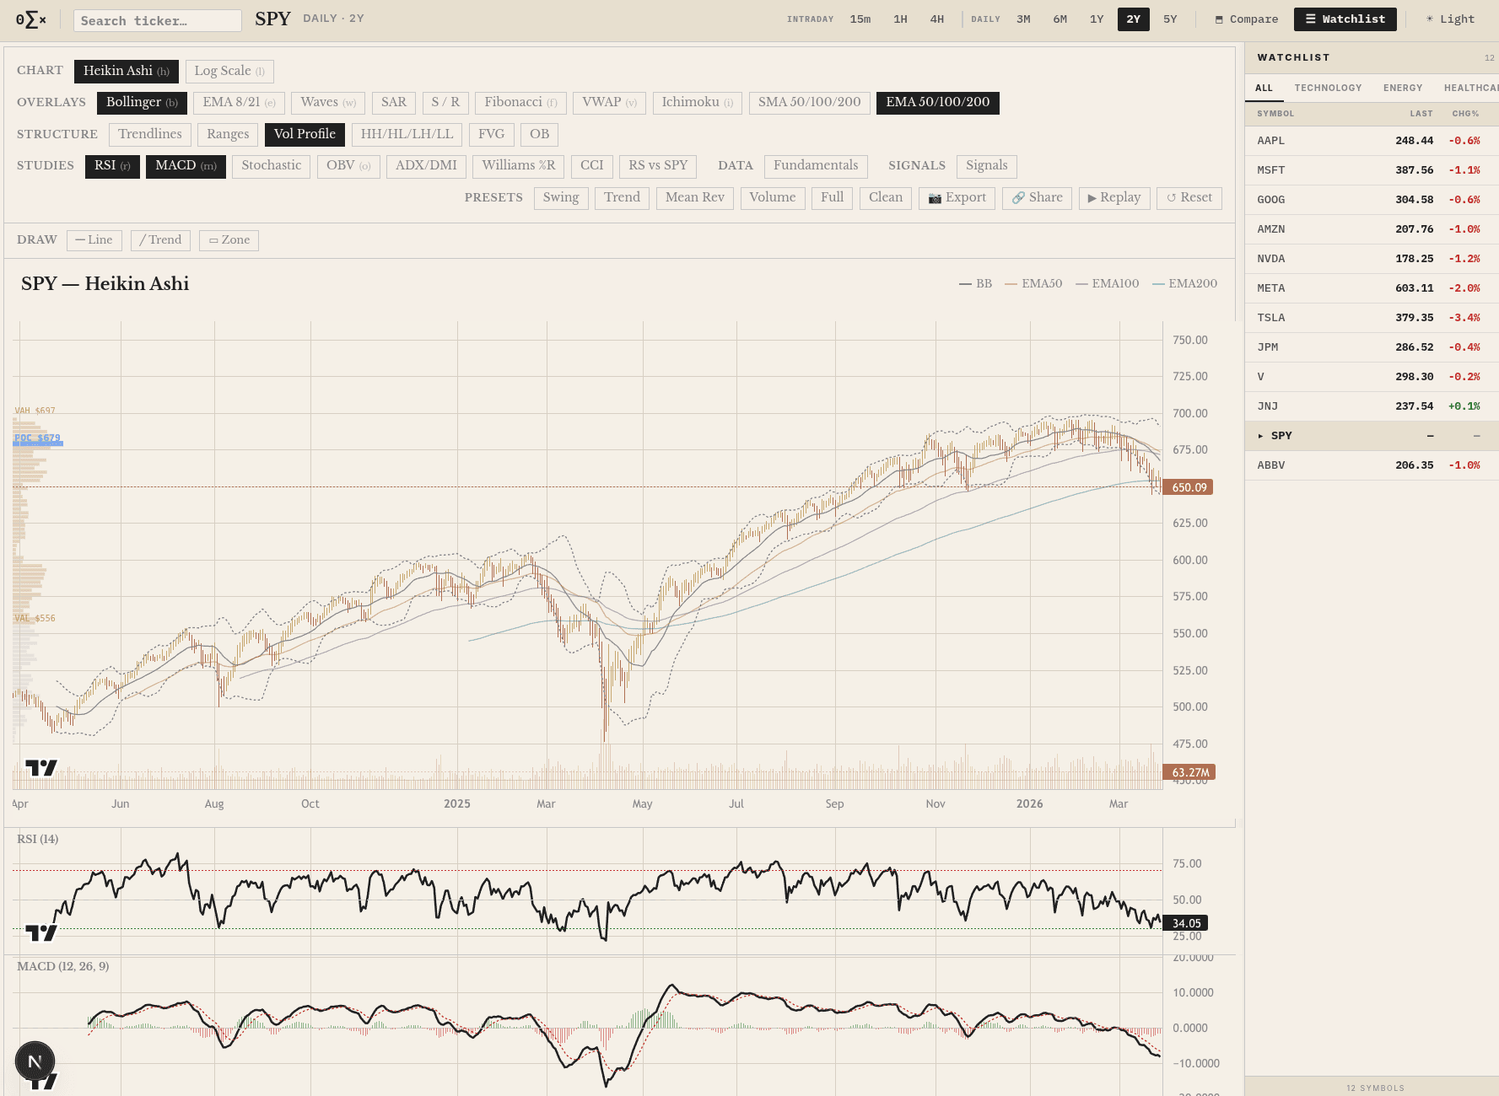1499x1096 pixels.
Task: Select 5Y daily range
Action: [x=1170, y=19]
